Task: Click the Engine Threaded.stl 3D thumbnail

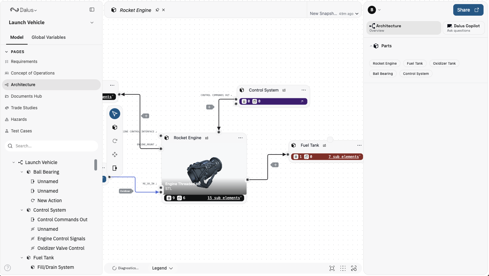Action: tap(204, 169)
